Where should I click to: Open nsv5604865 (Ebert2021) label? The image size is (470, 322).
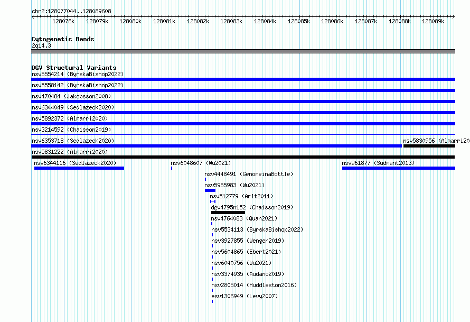point(246,252)
